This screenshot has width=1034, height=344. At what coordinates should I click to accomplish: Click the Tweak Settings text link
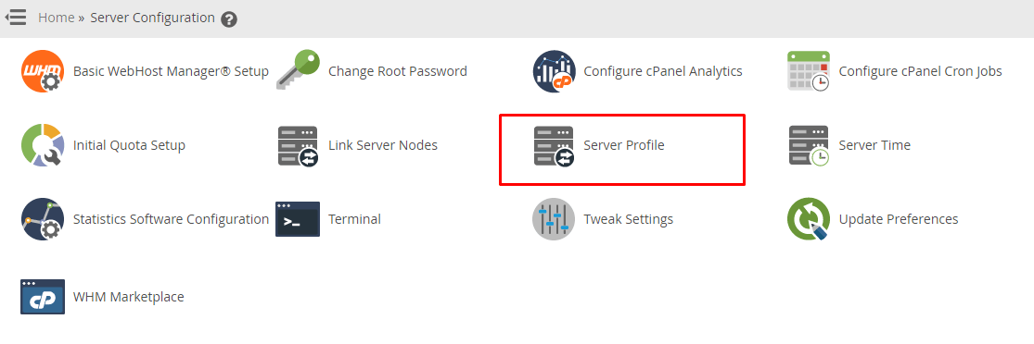[629, 219]
